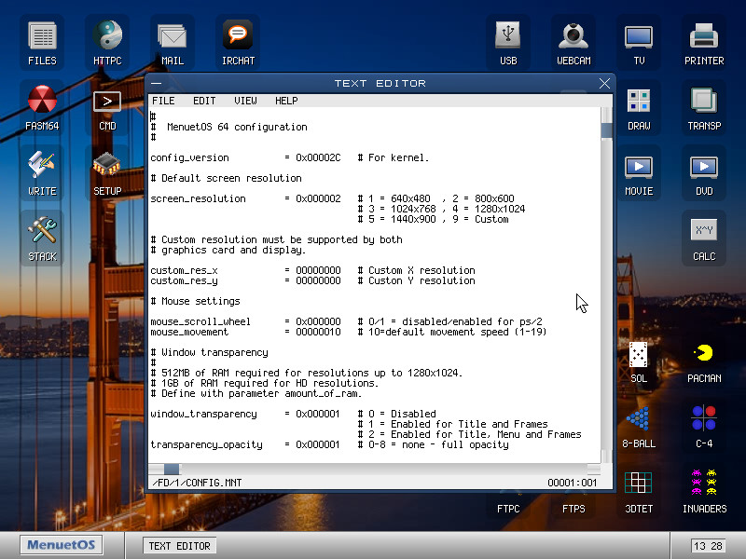
Task: Open the FILE menu in Text Editor
Action: point(163,101)
